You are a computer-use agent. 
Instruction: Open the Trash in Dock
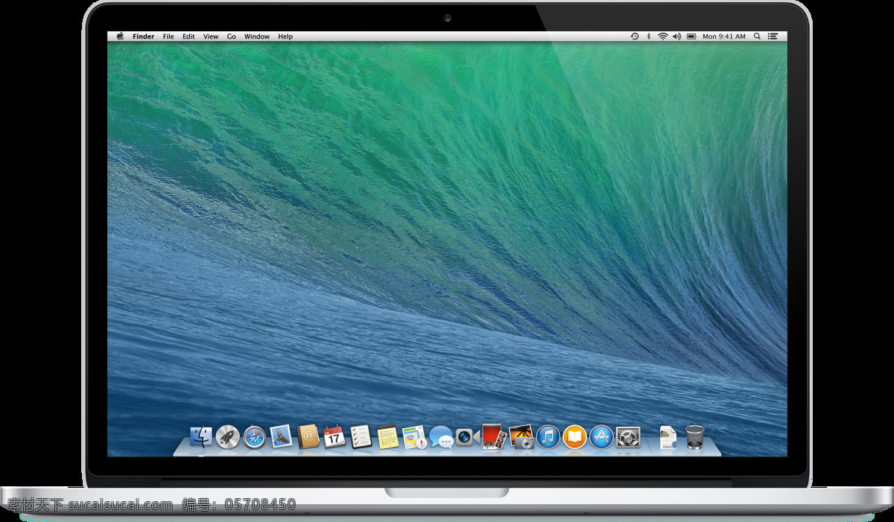[694, 436]
